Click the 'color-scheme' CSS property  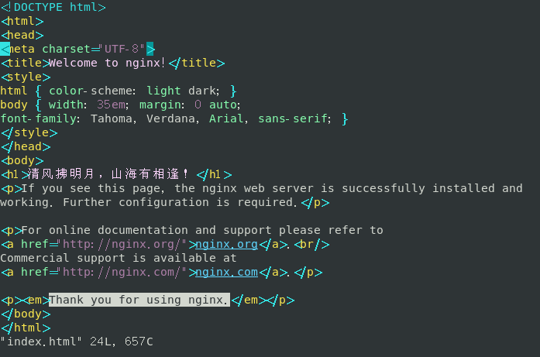coord(91,91)
